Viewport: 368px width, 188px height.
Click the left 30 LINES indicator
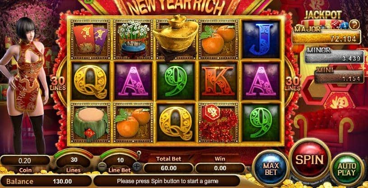(x=57, y=84)
